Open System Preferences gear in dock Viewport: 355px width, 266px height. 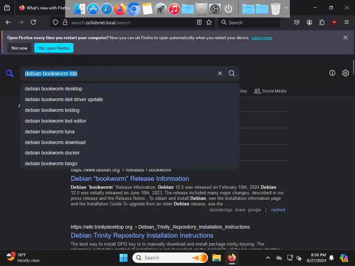pos(215,9)
